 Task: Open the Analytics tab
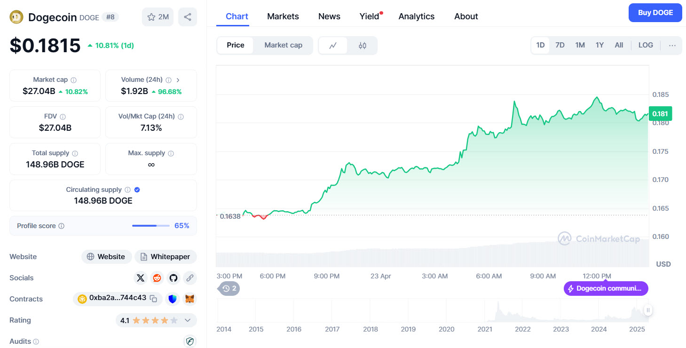(x=417, y=16)
